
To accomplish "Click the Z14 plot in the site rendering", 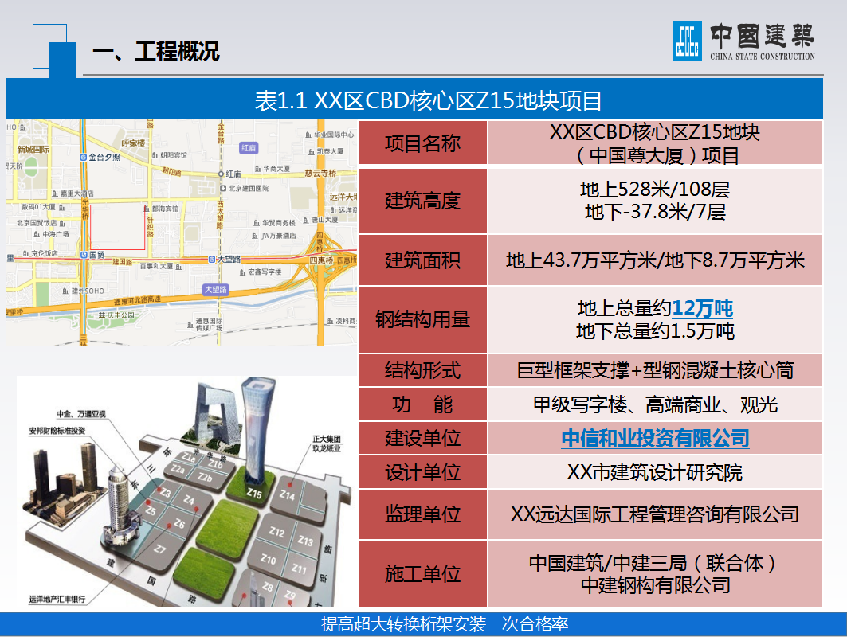I will 287,494.
